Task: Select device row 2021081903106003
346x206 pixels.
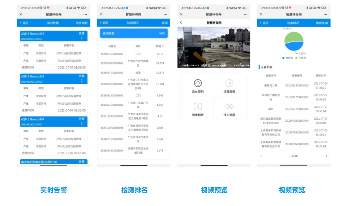Action: [134, 96]
